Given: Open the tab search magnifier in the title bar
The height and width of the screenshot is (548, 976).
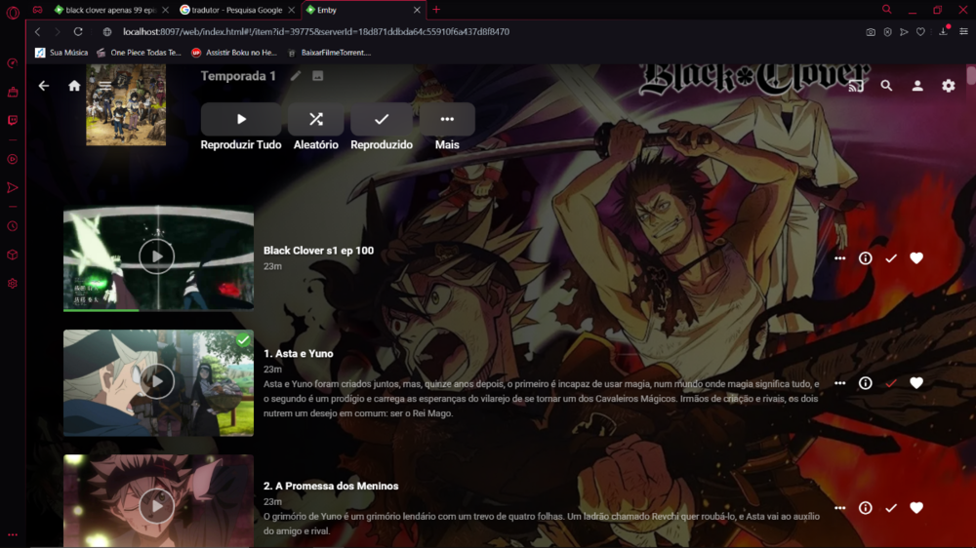Looking at the screenshot, I should pos(887,10).
